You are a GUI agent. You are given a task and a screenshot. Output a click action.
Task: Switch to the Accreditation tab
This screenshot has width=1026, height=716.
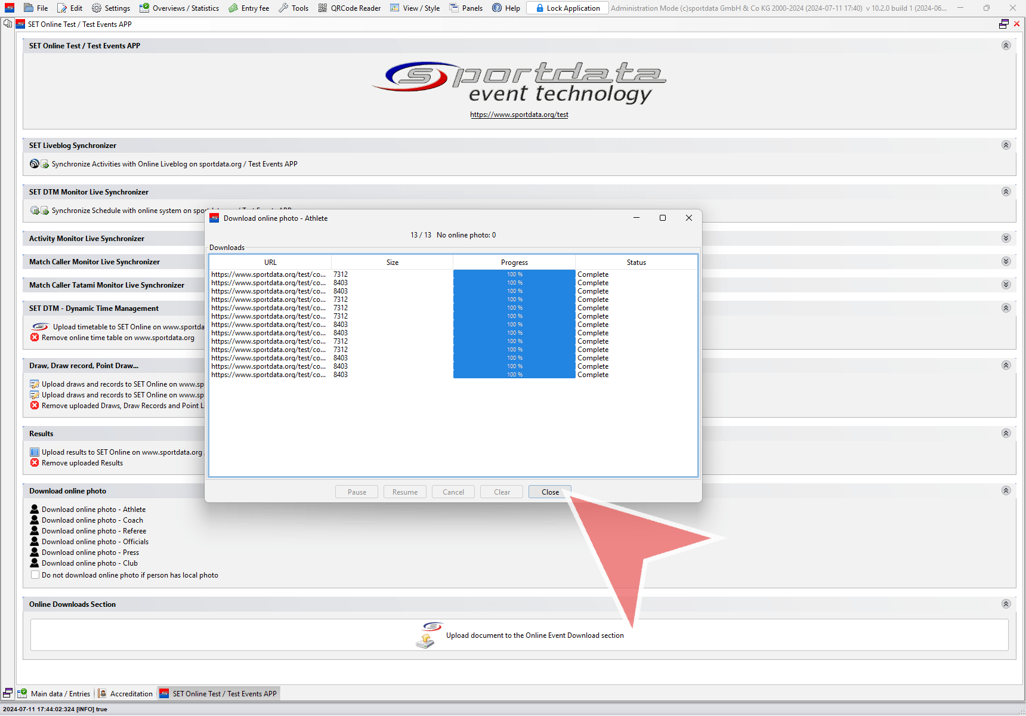pos(126,693)
